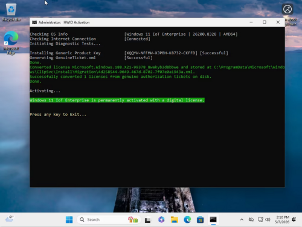Select the command prompt taskbar icon
The width and height of the screenshot is (302, 227).
point(213,220)
